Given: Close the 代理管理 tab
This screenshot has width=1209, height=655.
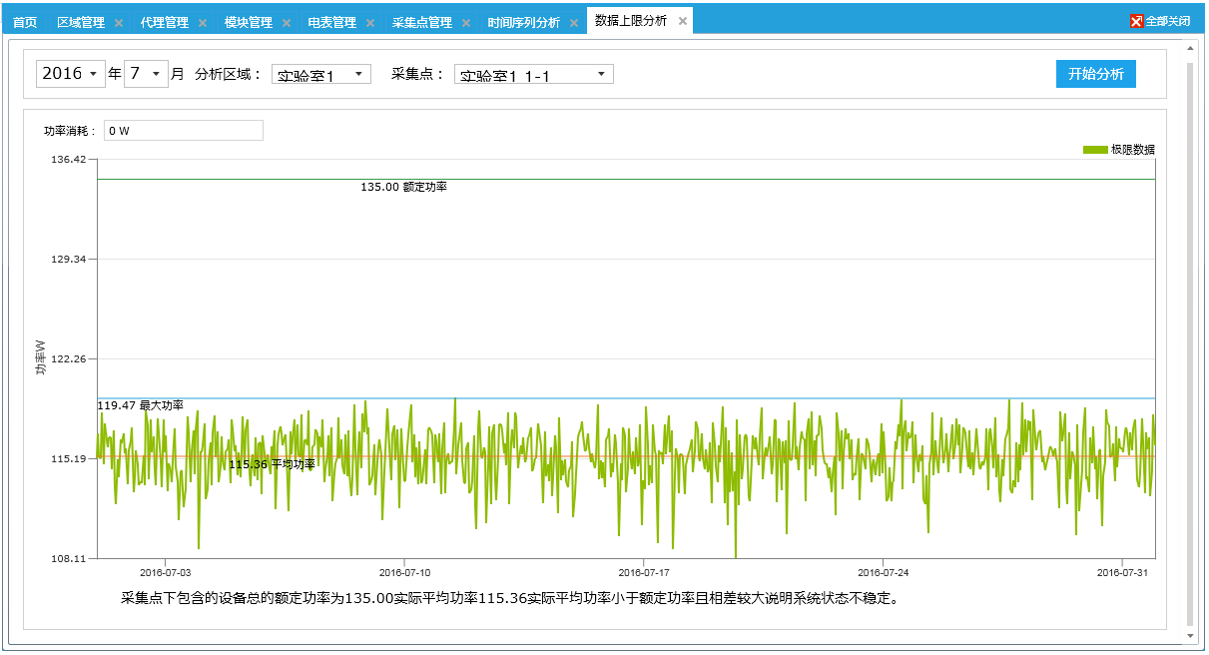Looking at the screenshot, I should 203,23.
